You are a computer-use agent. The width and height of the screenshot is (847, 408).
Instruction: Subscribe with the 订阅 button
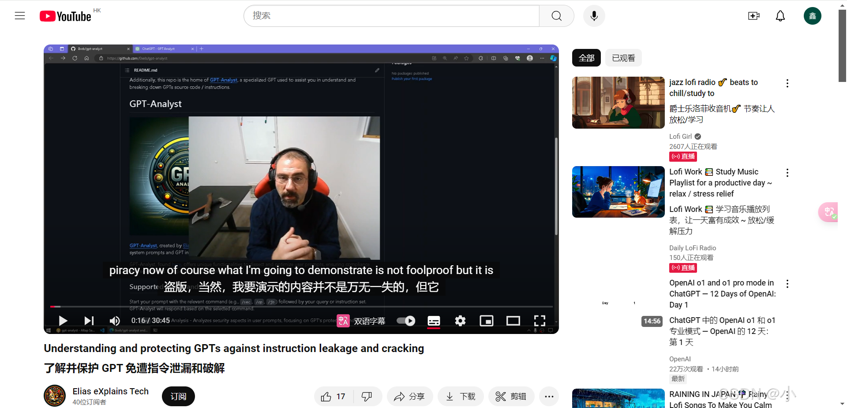[178, 397]
